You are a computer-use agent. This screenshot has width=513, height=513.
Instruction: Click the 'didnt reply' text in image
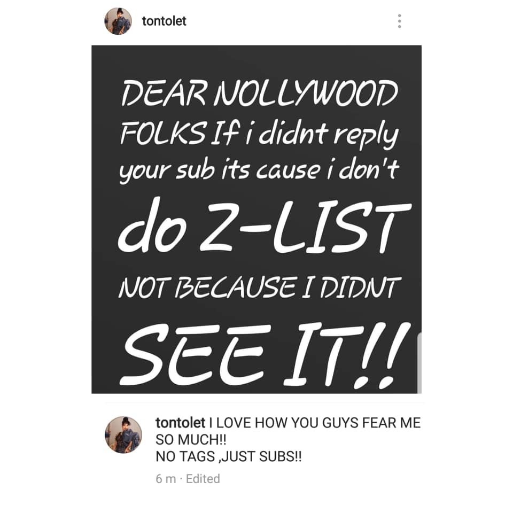[x=329, y=135]
